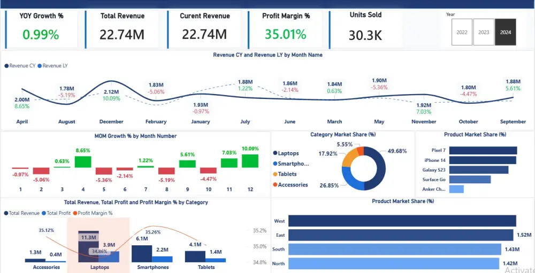Select the 17.92% orange donut segment

[348, 158]
